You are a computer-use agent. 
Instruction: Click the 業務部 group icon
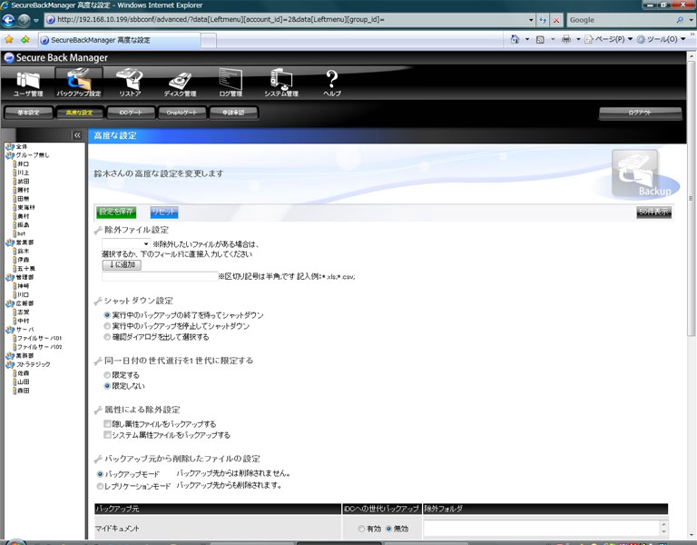tap(9, 356)
